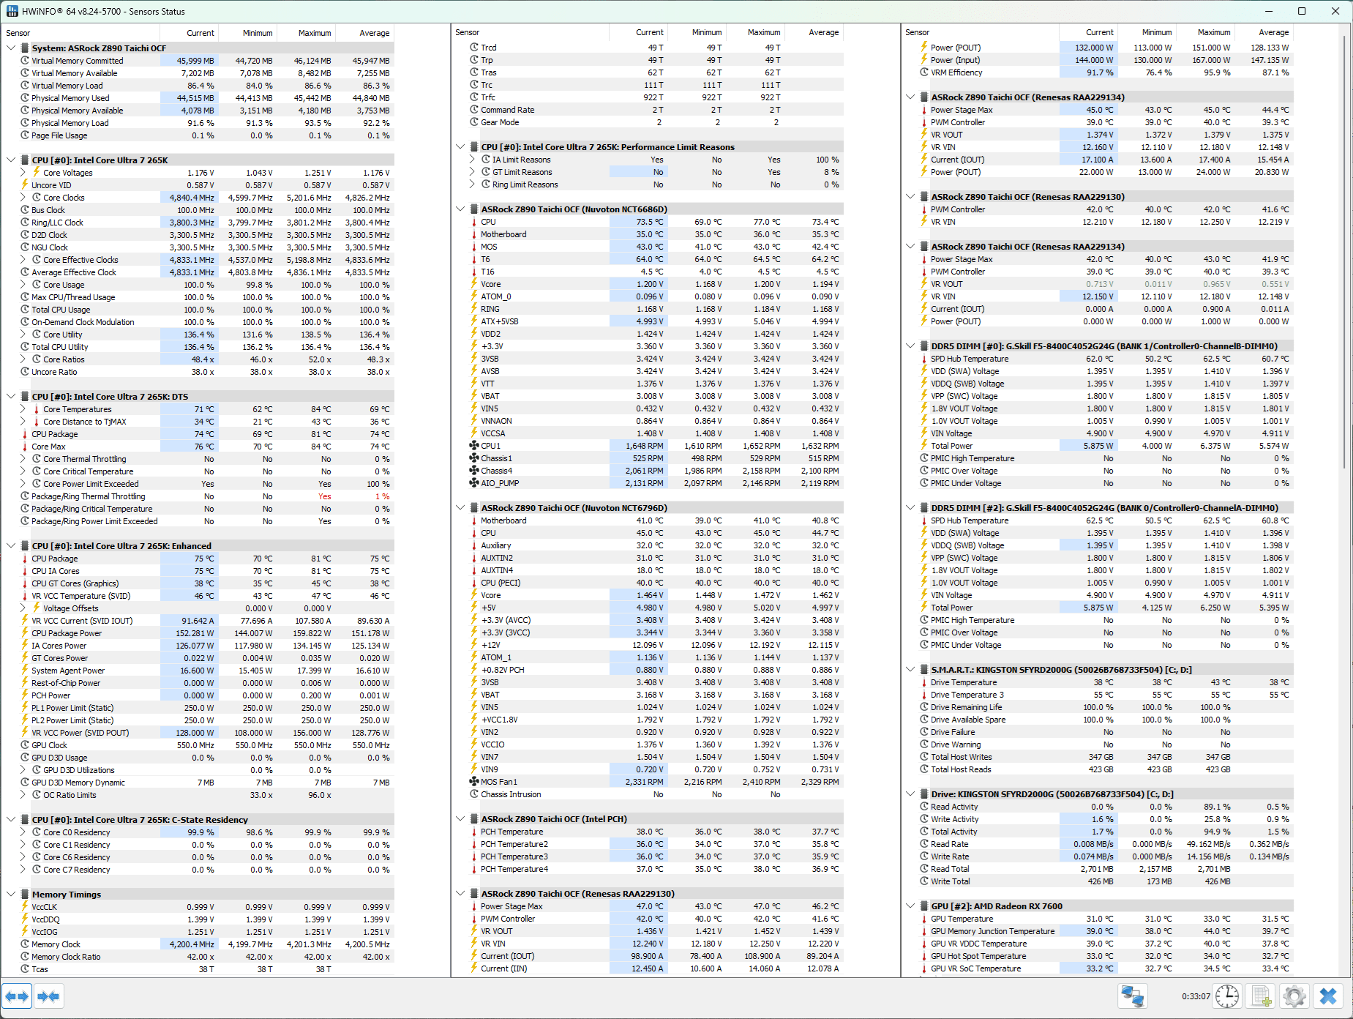Click the HWiNFO app icon in title bar
This screenshot has height=1019, width=1353.
(12, 11)
